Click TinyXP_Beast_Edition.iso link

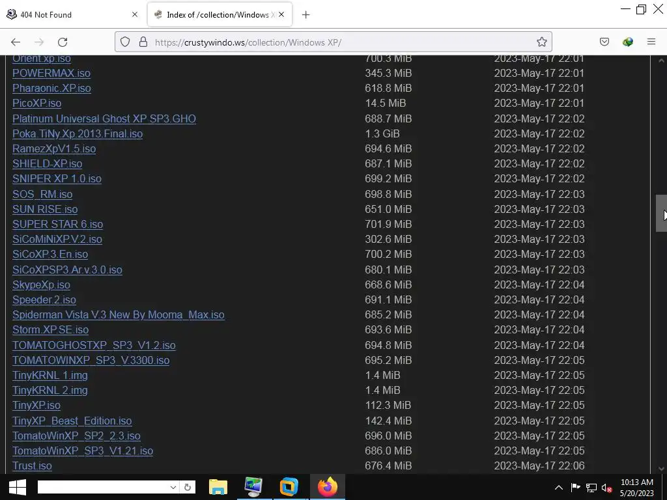click(x=72, y=421)
